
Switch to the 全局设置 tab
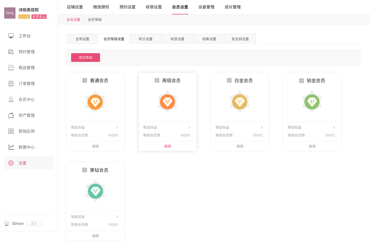tap(82, 39)
